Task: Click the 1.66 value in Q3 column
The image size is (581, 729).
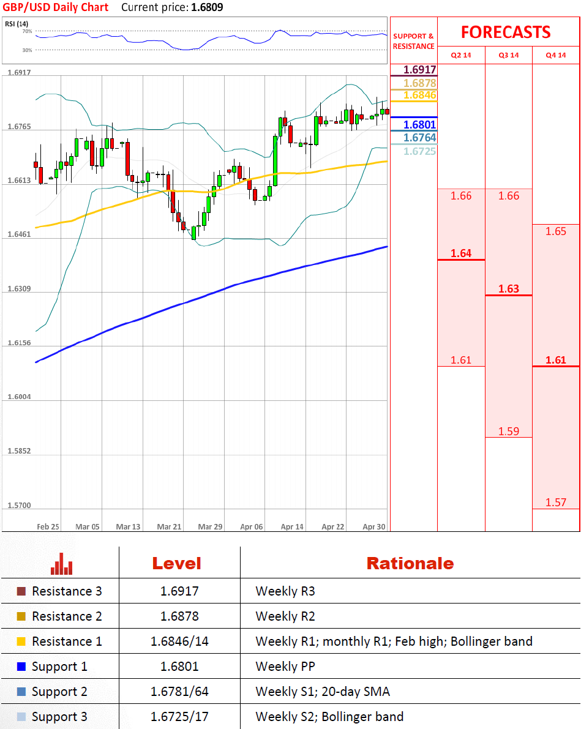Action: point(508,196)
